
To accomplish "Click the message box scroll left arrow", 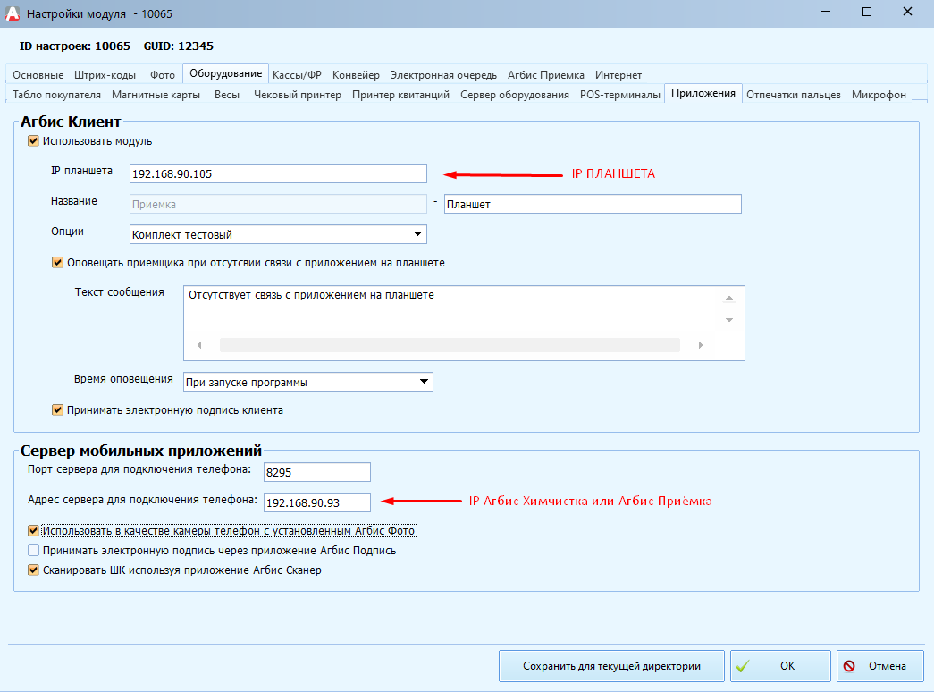I will 199,345.
